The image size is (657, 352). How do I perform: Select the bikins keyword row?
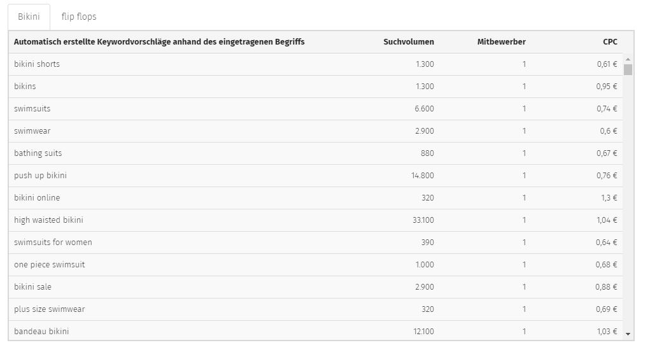(316, 87)
